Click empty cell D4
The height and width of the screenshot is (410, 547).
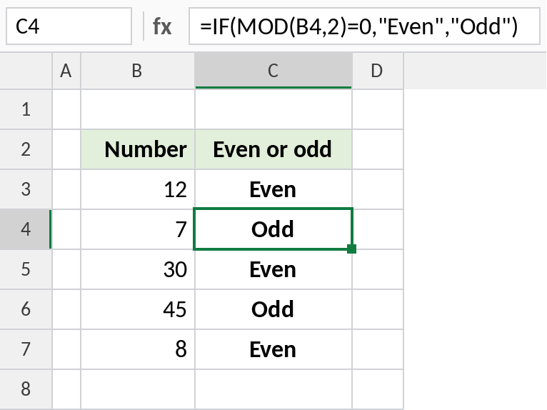click(x=378, y=229)
